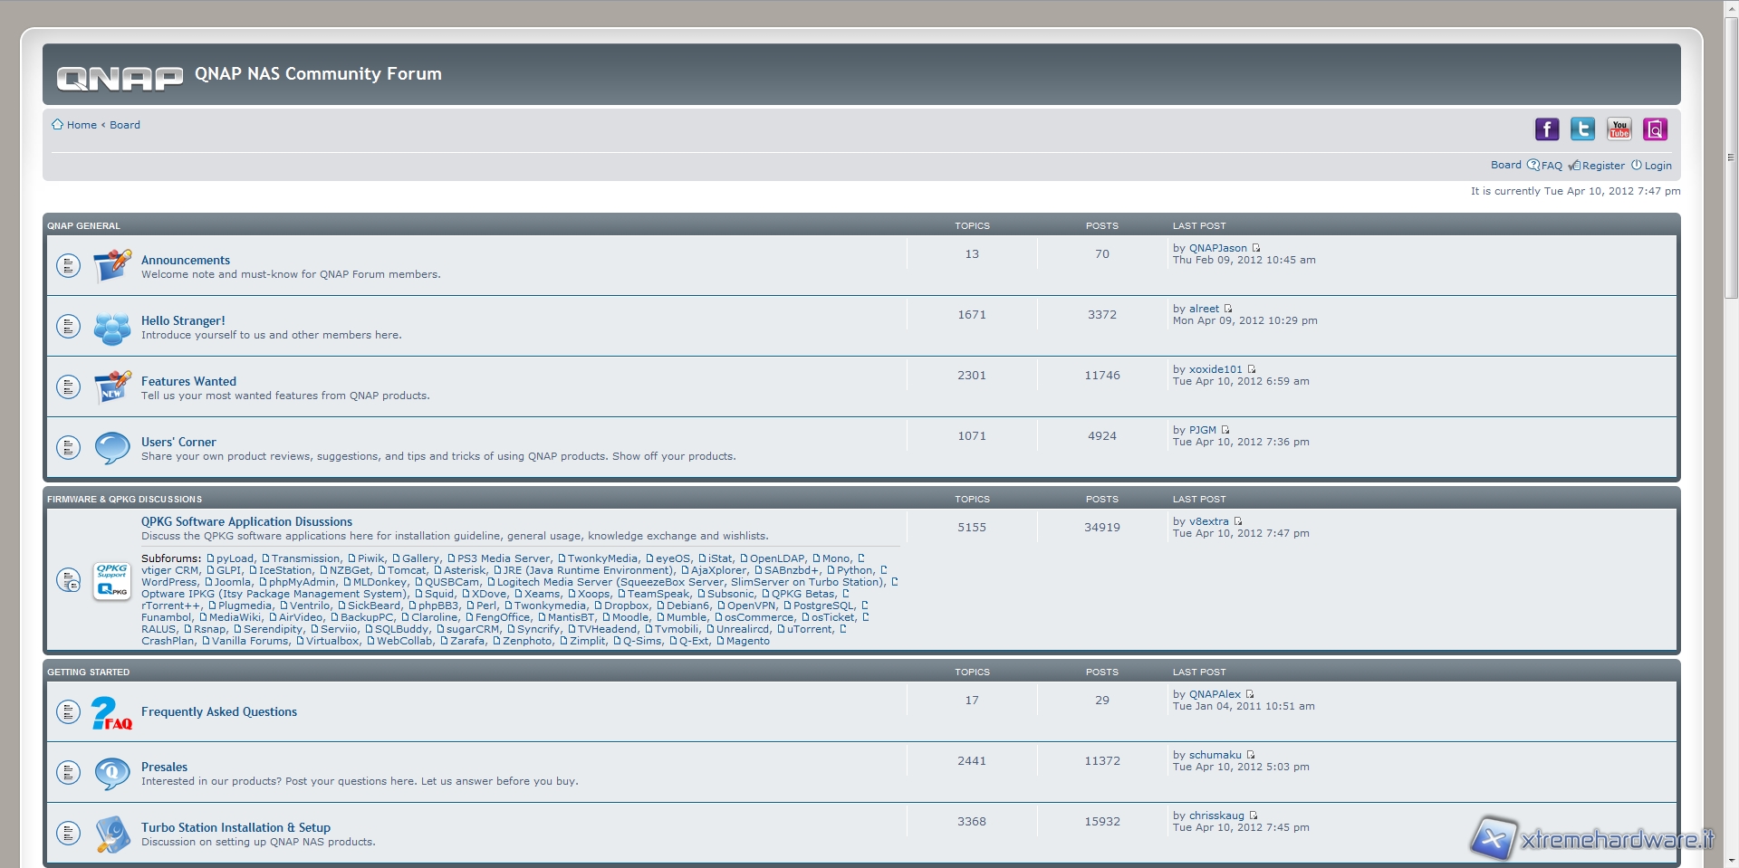The image size is (1739, 868).
Task: Click the Hello Stranger people icon
Action: 112,327
